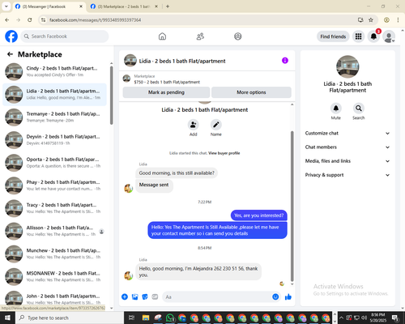Open Munchew's conversation in the list
Screen dimensions: 405x324
coord(54,254)
